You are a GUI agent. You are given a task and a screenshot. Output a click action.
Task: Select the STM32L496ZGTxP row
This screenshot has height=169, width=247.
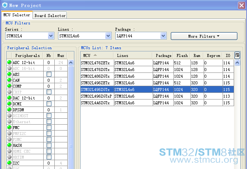coord(157,96)
